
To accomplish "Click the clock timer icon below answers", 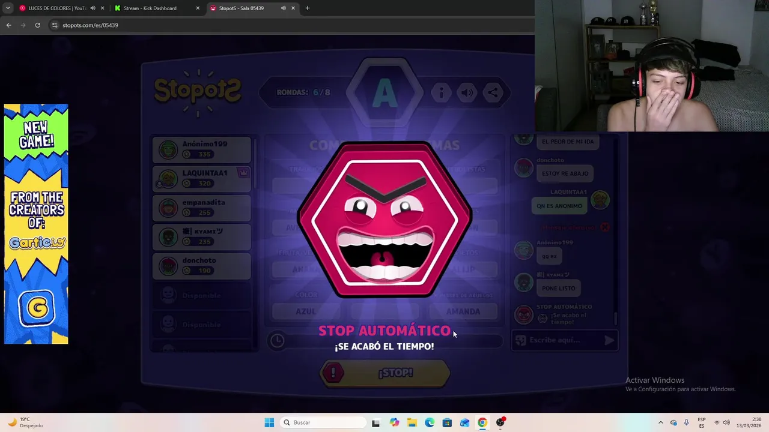I will 277,341.
